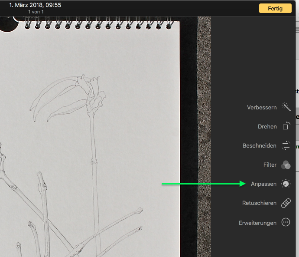The height and width of the screenshot is (257, 299).
Task: Click the Verbessern text label
Action: (261, 107)
